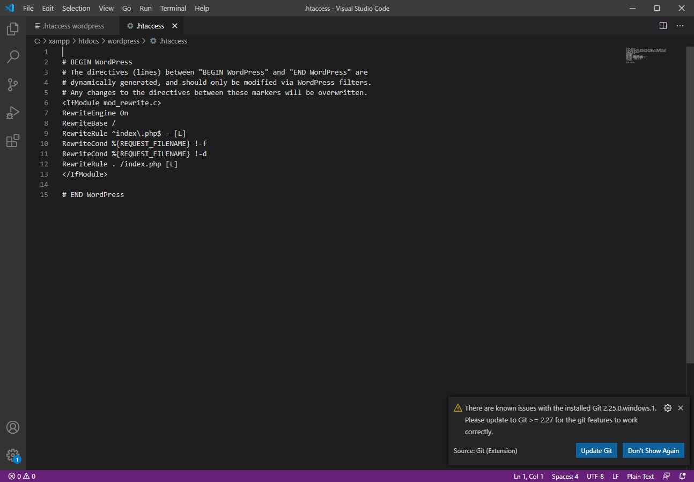The image size is (694, 482).
Task: Click the "</IfModule>" closing tag line
Action: tap(85, 174)
